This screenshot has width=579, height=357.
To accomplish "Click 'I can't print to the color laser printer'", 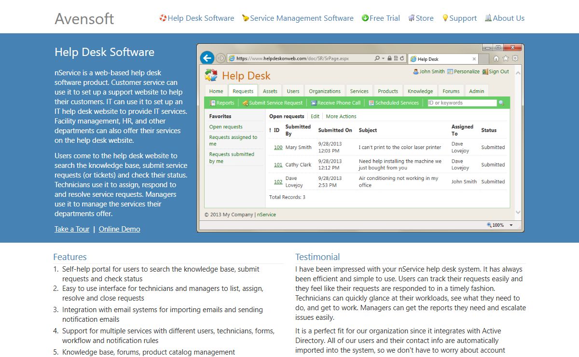I will click(x=400, y=147).
